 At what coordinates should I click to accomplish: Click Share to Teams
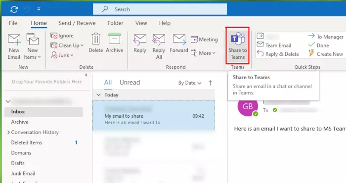click(237, 46)
